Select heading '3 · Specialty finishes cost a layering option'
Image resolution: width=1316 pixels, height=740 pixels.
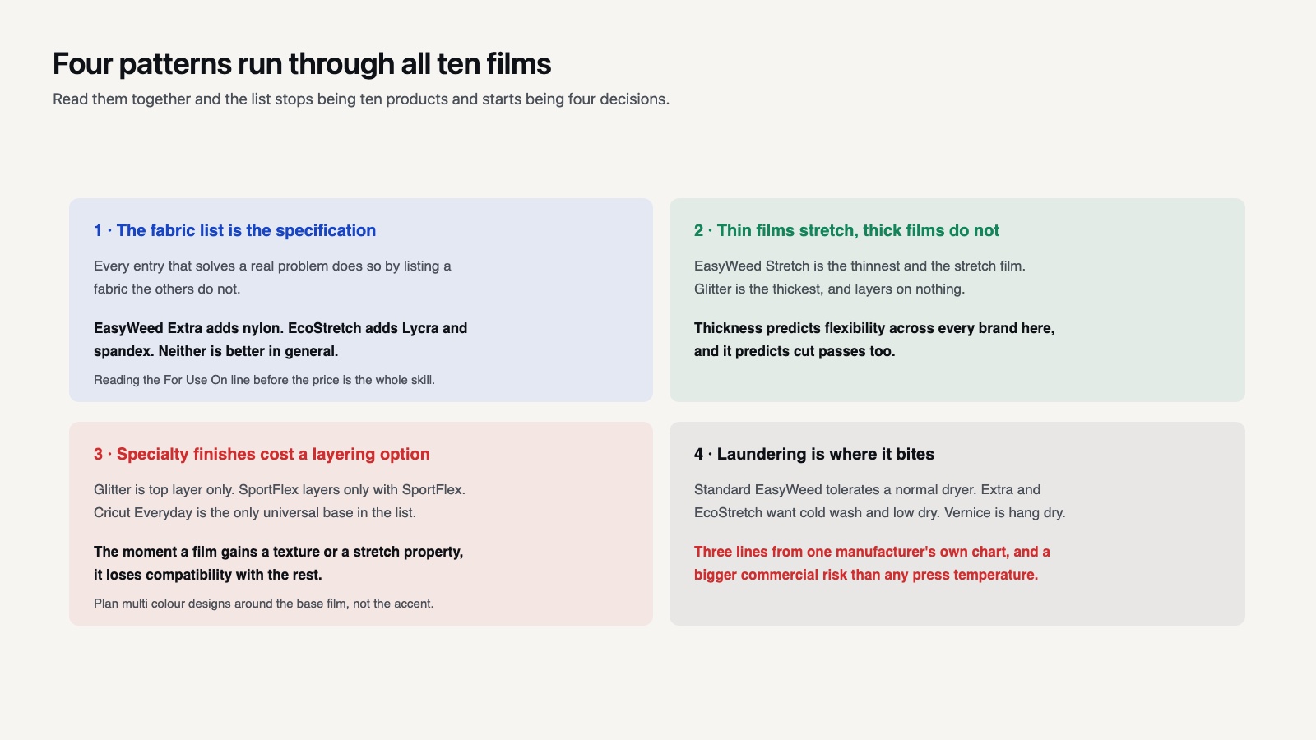click(x=262, y=455)
